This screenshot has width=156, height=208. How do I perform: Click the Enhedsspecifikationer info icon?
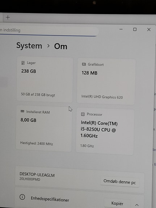22,197
